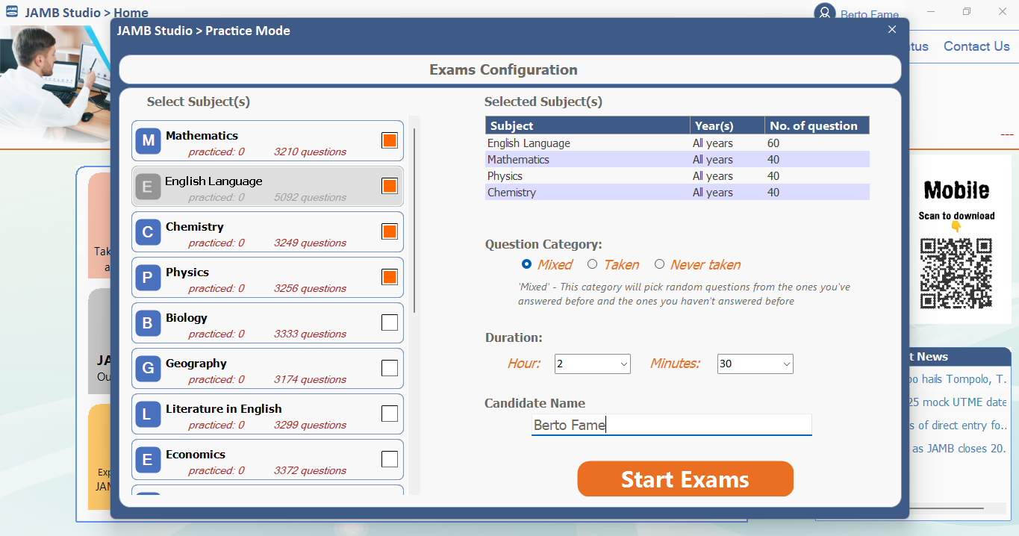Click inside the Candidate Name field

coord(670,424)
